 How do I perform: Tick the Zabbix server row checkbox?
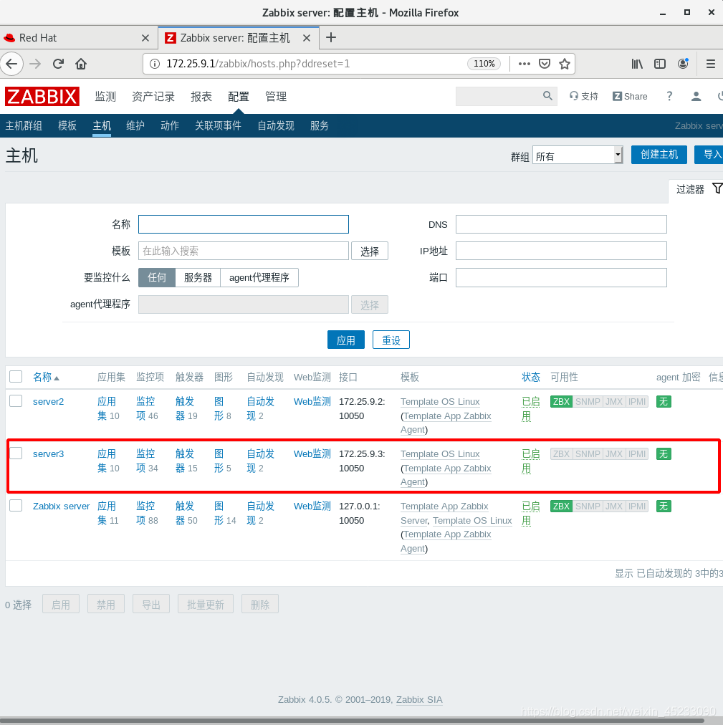(x=16, y=505)
